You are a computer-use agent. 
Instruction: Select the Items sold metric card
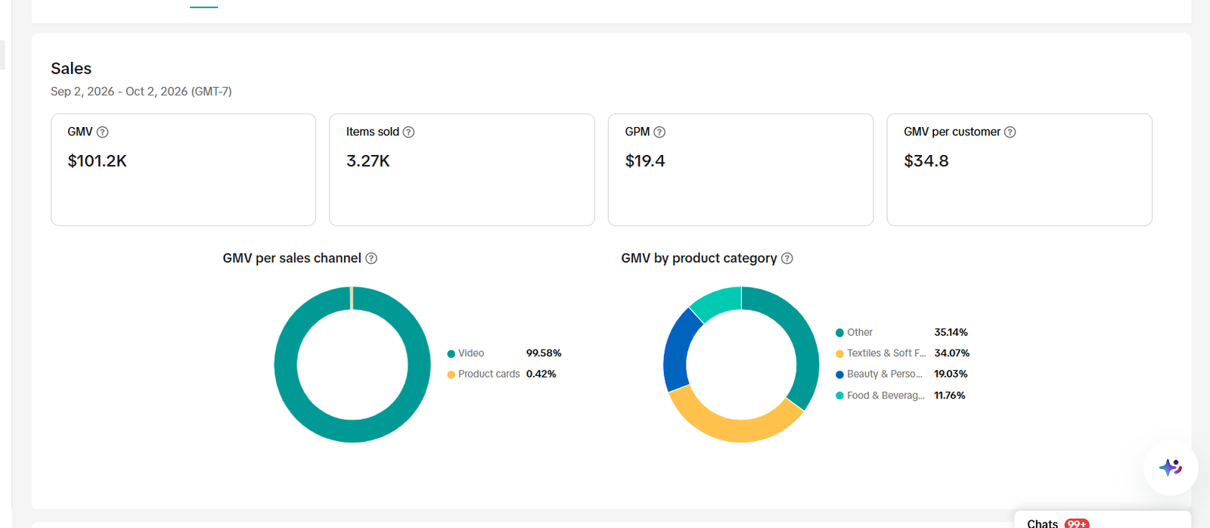(x=462, y=169)
